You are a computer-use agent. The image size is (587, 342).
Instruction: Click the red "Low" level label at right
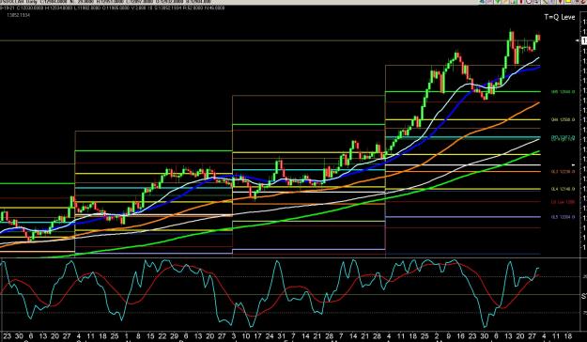point(563,202)
